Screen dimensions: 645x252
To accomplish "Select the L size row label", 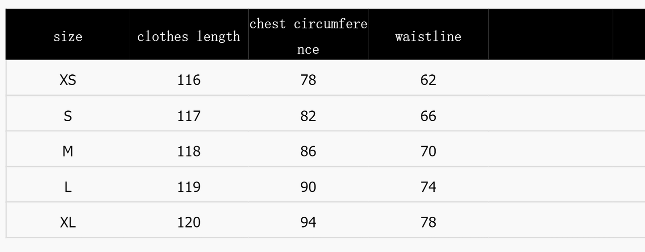I will [68, 188].
